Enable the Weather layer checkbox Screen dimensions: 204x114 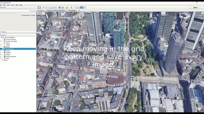[x=3, y=53]
